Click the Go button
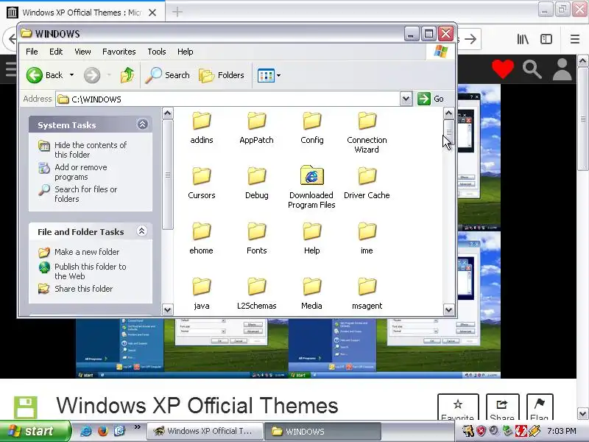 [431, 99]
